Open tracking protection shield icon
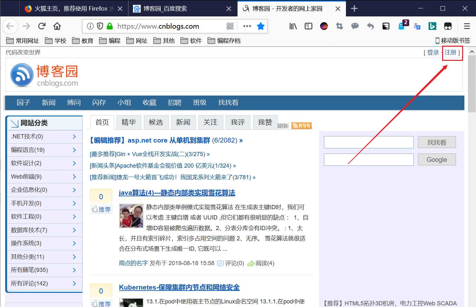476x307 pixels. coord(100,26)
